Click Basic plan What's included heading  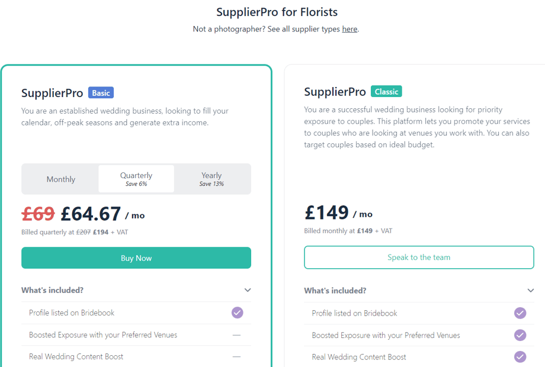53,290
